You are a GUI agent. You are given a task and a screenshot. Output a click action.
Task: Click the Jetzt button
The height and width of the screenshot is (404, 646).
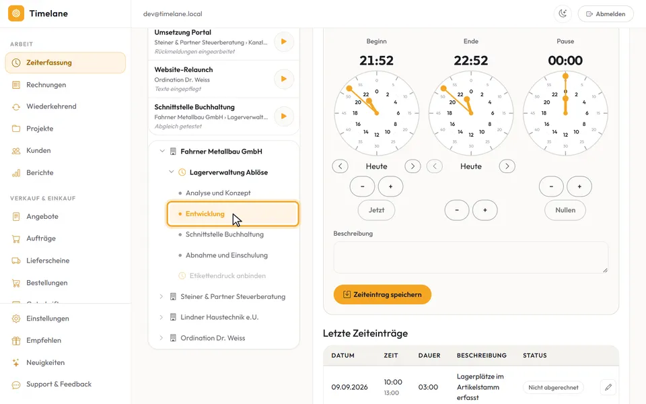(377, 210)
